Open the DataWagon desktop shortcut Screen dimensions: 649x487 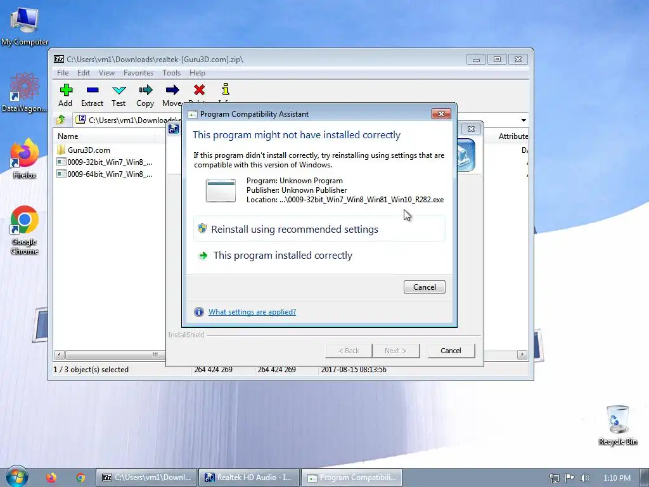click(x=25, y=93)
